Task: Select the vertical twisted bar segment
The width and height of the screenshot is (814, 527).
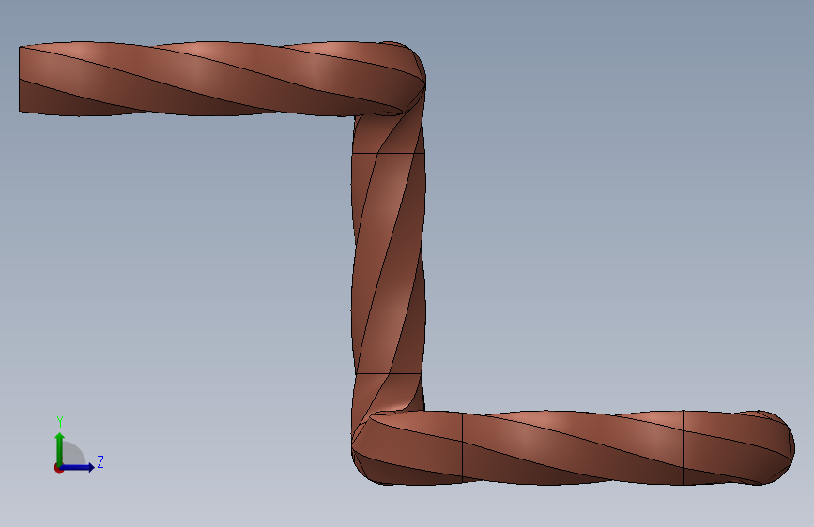Action: click(x=389, y=263)
